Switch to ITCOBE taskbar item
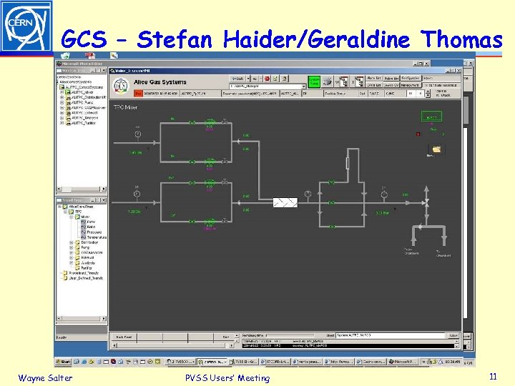The width and height of the screenshot is (515, 386). [275, 362]
